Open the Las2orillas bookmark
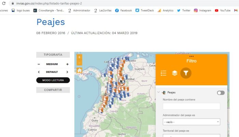Image resolution: width=239 pixels, height=137 pixels. coord(103,11)
